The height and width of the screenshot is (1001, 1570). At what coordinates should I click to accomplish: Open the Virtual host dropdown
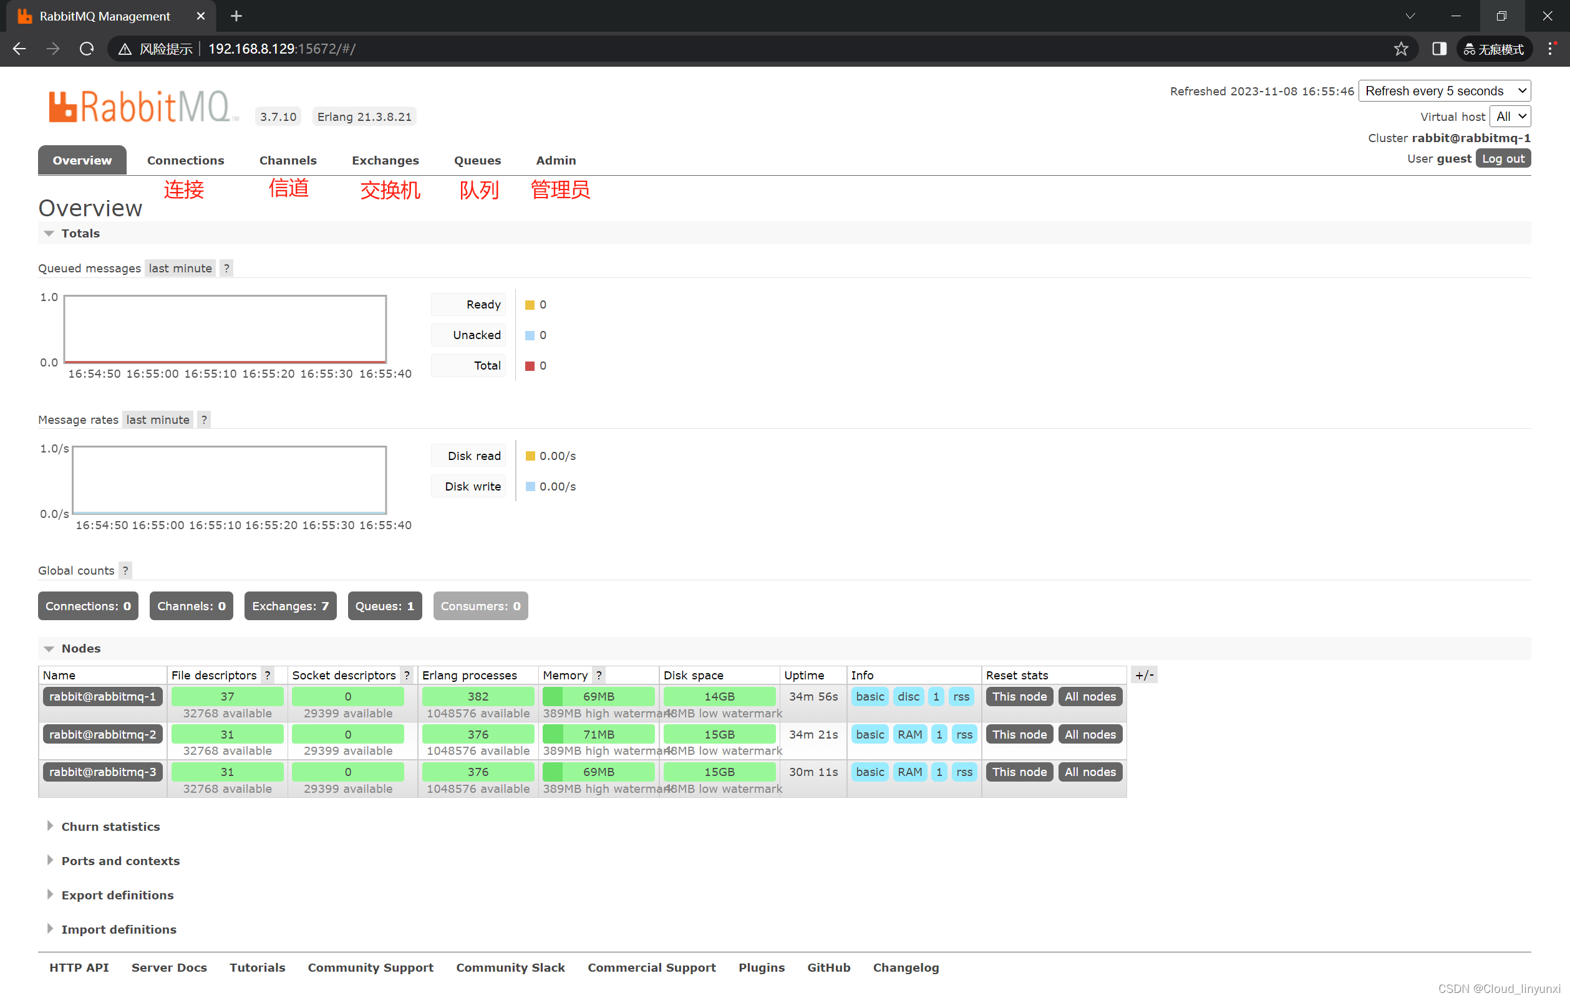coord(1510,117)
